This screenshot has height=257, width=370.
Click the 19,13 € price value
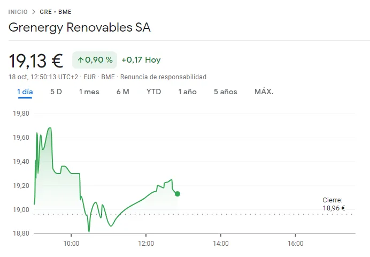coord(36,61)
